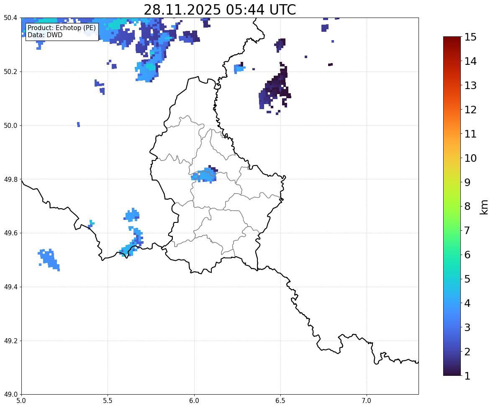Image resolution: width=493 pixels, height=408 pixels.
Task: Click the colorbar tick label '10'
Action: click(470, 158)
